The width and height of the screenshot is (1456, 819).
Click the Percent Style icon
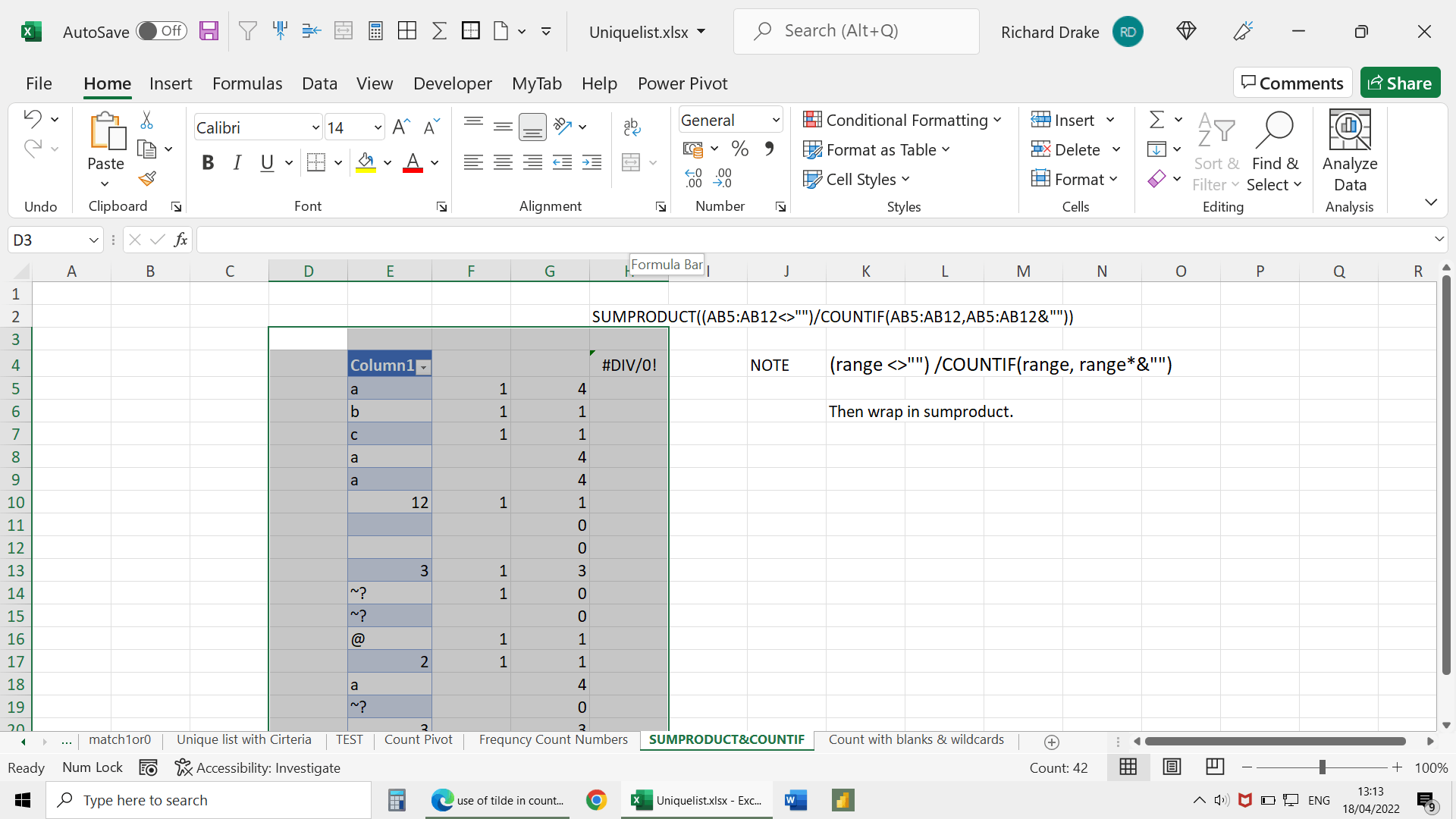coord(740,149)
